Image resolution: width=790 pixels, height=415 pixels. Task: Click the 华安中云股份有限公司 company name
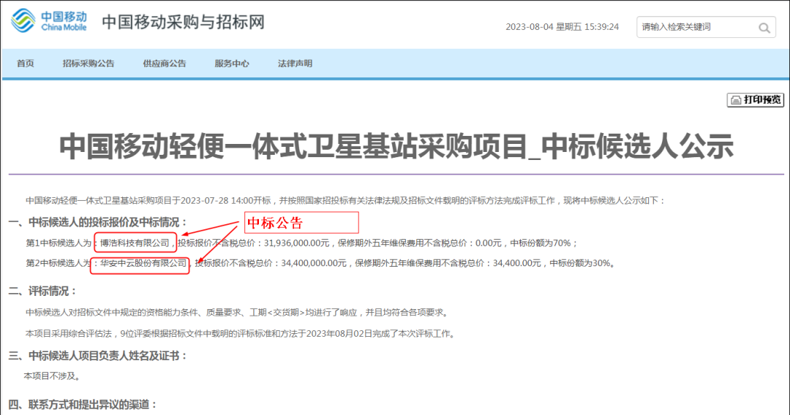click(x=143, y=263)
